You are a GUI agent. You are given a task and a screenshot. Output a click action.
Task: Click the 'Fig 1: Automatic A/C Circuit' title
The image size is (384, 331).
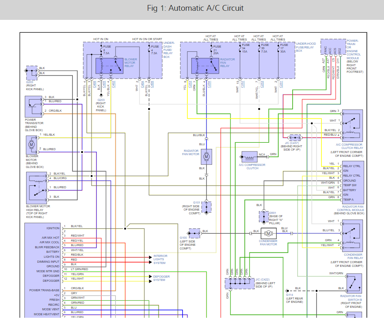coord(195,8)
